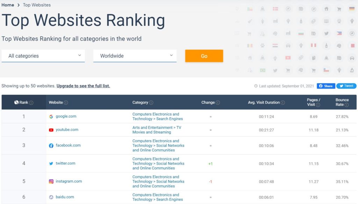The image size is (358, 204).
Task: Click the 00:06:01 duration for baidu.com
Action: coord(266,197)
